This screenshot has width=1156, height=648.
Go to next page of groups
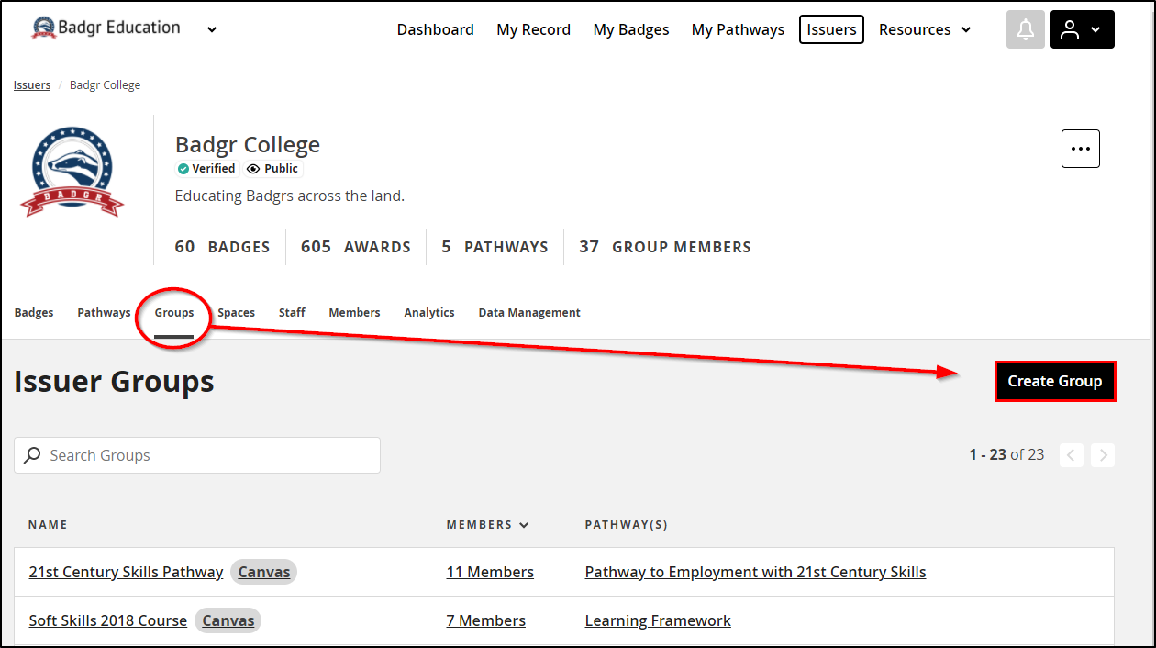(x=1103, y=454)
